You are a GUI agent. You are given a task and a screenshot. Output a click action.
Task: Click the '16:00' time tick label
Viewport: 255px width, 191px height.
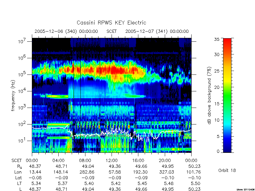point(138,161)
